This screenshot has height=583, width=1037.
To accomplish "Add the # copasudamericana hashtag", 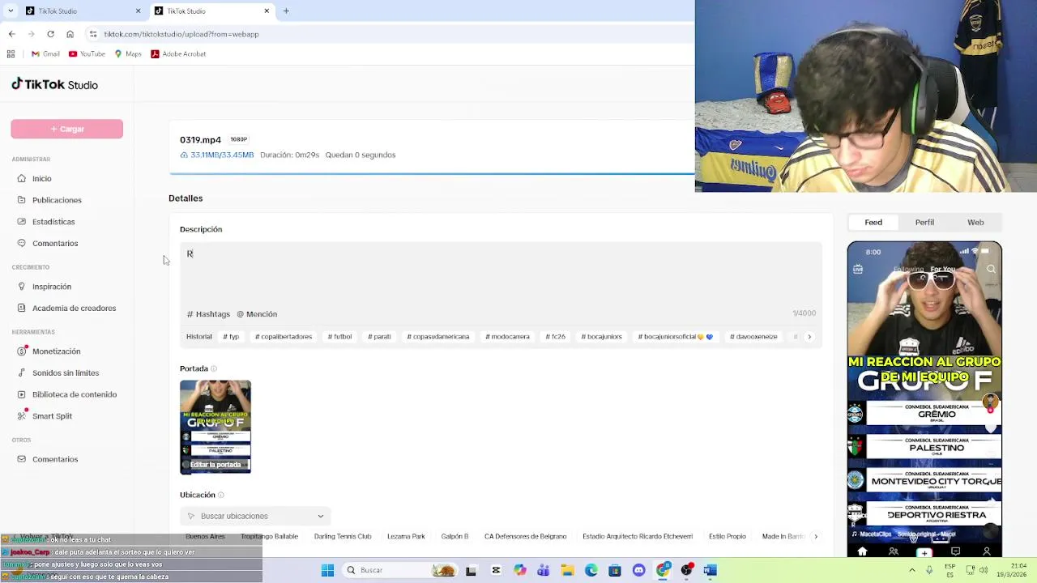I will coord(437,337).
